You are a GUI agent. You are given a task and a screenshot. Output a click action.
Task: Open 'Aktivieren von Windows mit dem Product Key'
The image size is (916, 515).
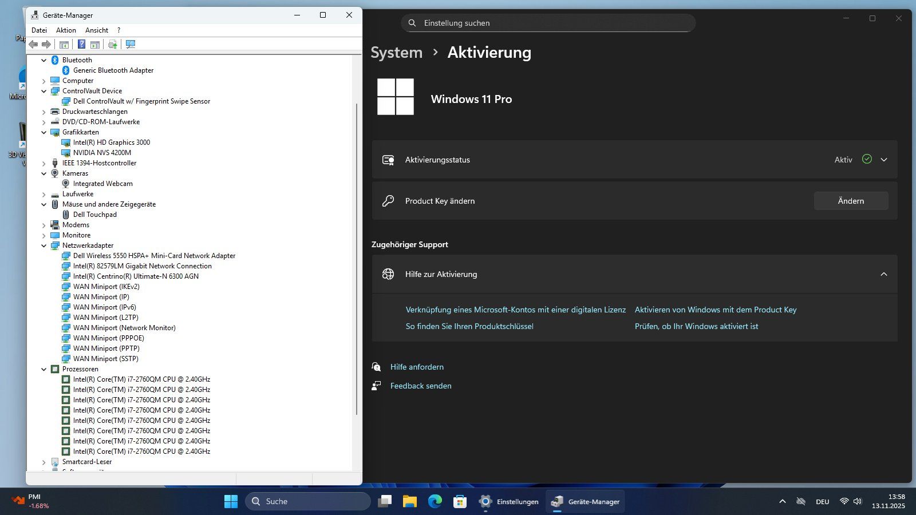coord(716,310)
